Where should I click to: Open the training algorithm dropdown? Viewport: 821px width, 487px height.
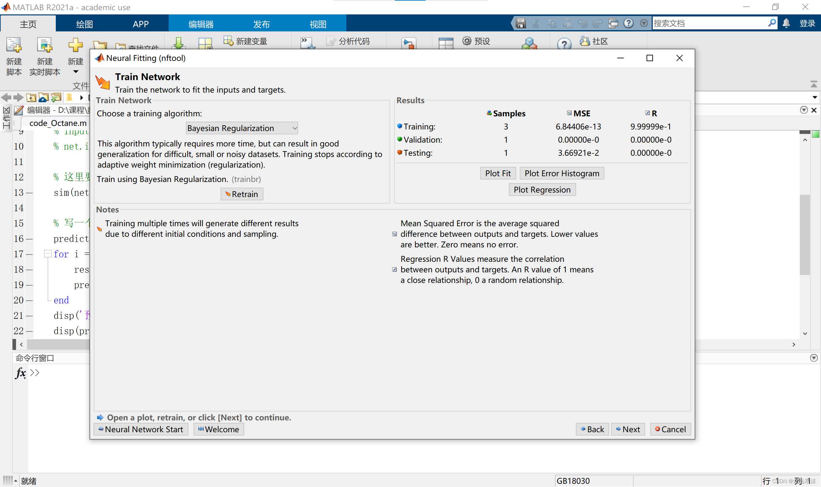coord(242,128)
